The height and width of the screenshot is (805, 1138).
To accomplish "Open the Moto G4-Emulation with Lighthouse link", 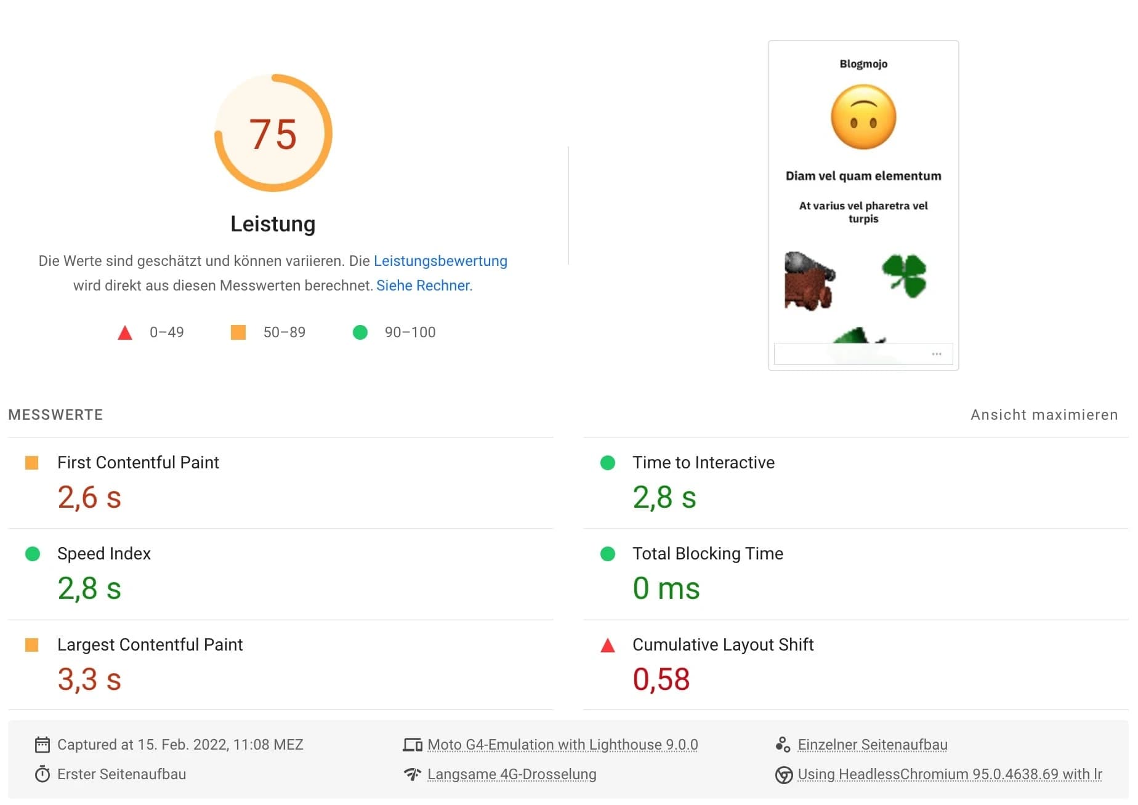I will tap(562, 744).
